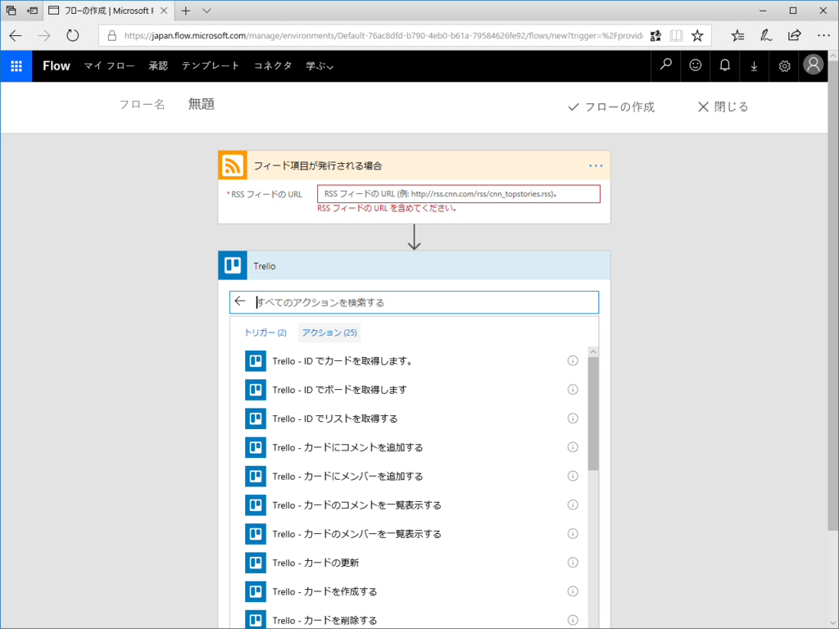Click the RSS feed trigger icon
Image resolution: width=839 pixels, height=629 pixels.
point(232,165)
